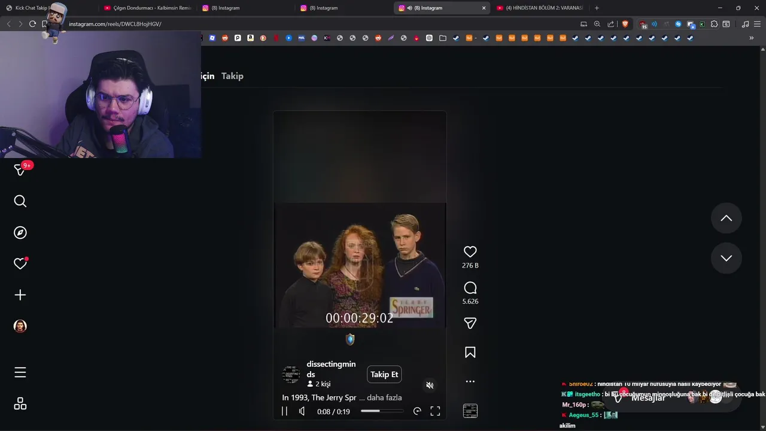Click the Jerry Springer reel video
This screenshot has height=431, width=766.
pyautogui.click(x=360, y=265)
